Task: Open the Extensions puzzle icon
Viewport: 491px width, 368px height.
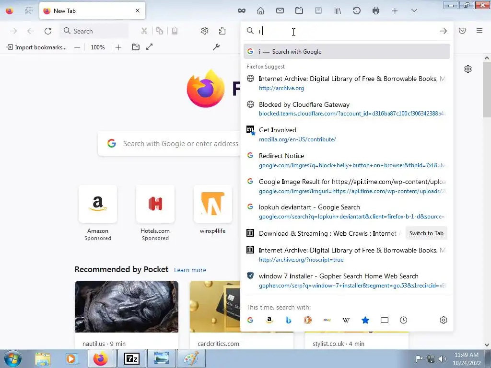Action: 222,31
